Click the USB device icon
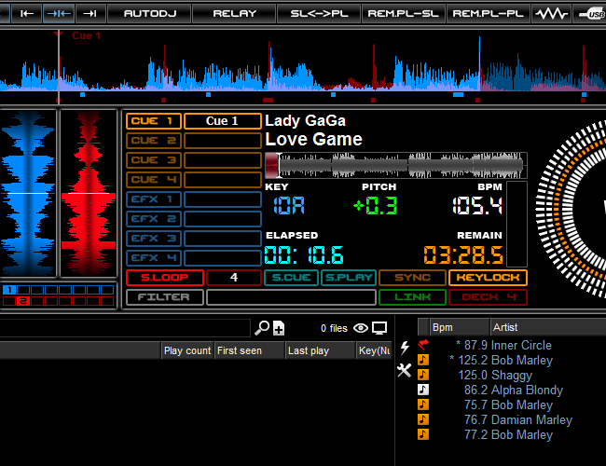This screenshot has width=606, height=466. click(590, 14)
